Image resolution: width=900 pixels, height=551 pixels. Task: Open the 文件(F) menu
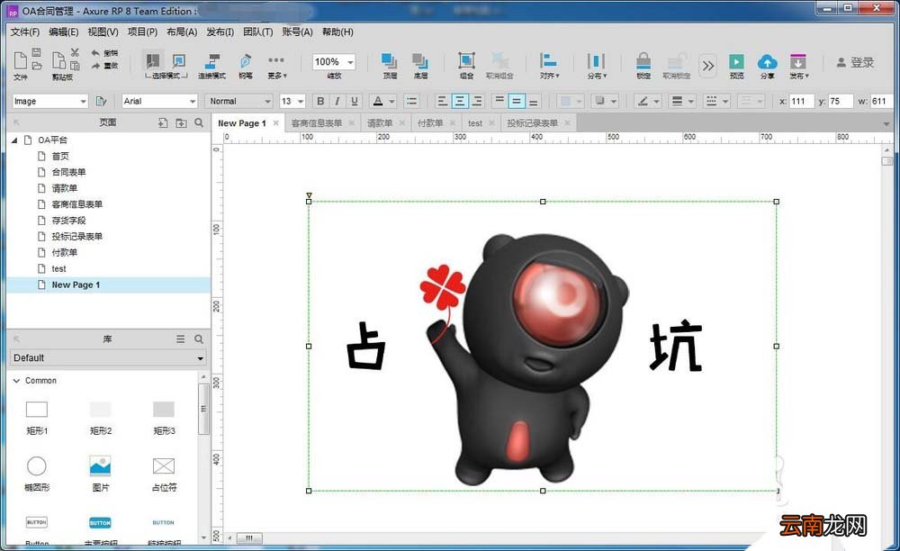pyautogui.click(x=24, y=32)
